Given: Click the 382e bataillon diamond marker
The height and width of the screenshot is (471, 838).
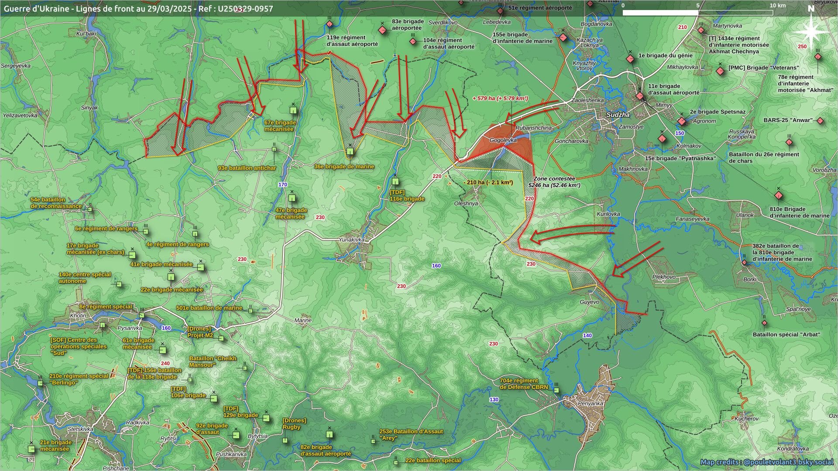Looking at the screenshot, I should pos(744,263).
